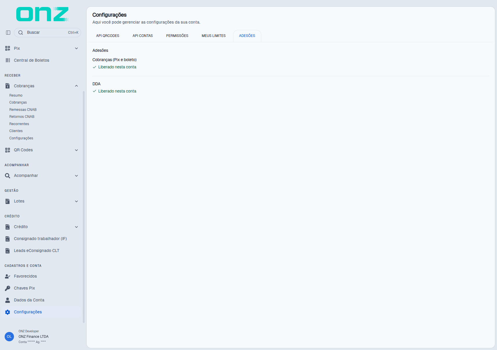The height and width of the screenshot is (350, 497).
Task: Click the QR Codes icon
Action: click(8, 150)
